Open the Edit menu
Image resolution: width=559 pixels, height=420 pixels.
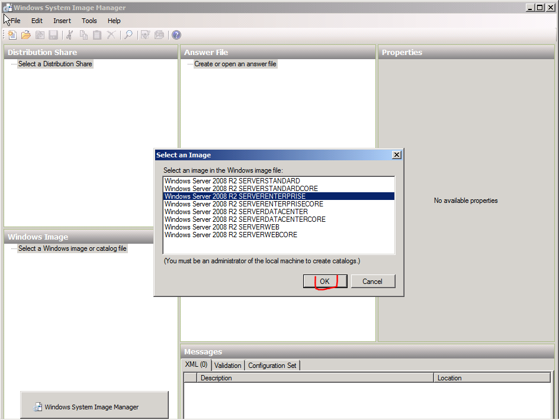(x=37, y=21)
